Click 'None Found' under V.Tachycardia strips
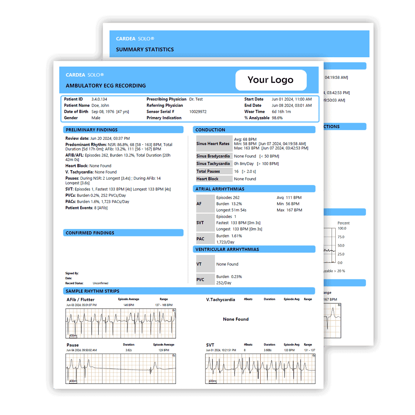 coord(236,319)
